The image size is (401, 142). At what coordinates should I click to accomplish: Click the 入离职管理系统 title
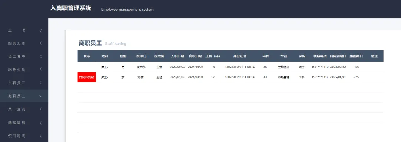click(71, 8)
